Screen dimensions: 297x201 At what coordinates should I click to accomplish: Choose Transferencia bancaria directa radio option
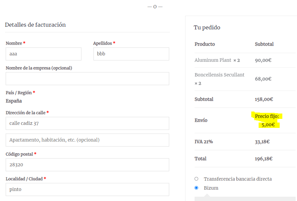click(x=197, y=179)
